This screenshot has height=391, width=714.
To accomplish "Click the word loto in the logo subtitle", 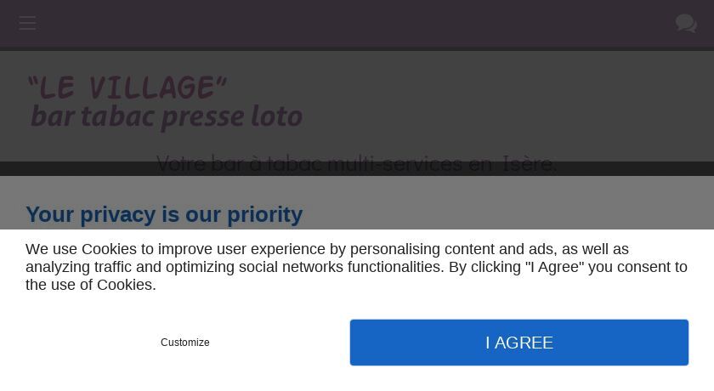I will coord(277,116).
